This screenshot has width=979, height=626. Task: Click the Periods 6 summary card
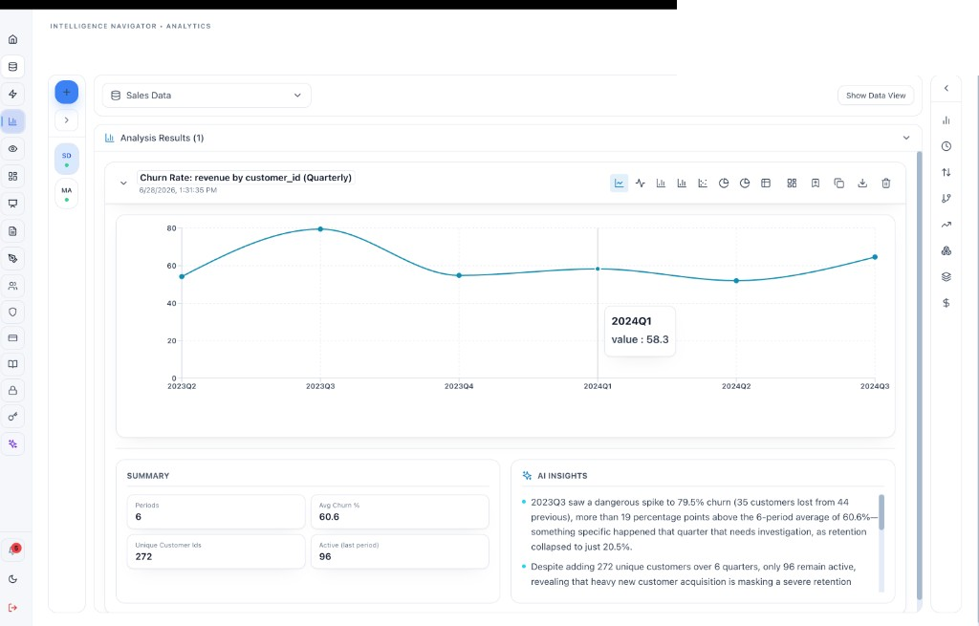coord(216,511)
